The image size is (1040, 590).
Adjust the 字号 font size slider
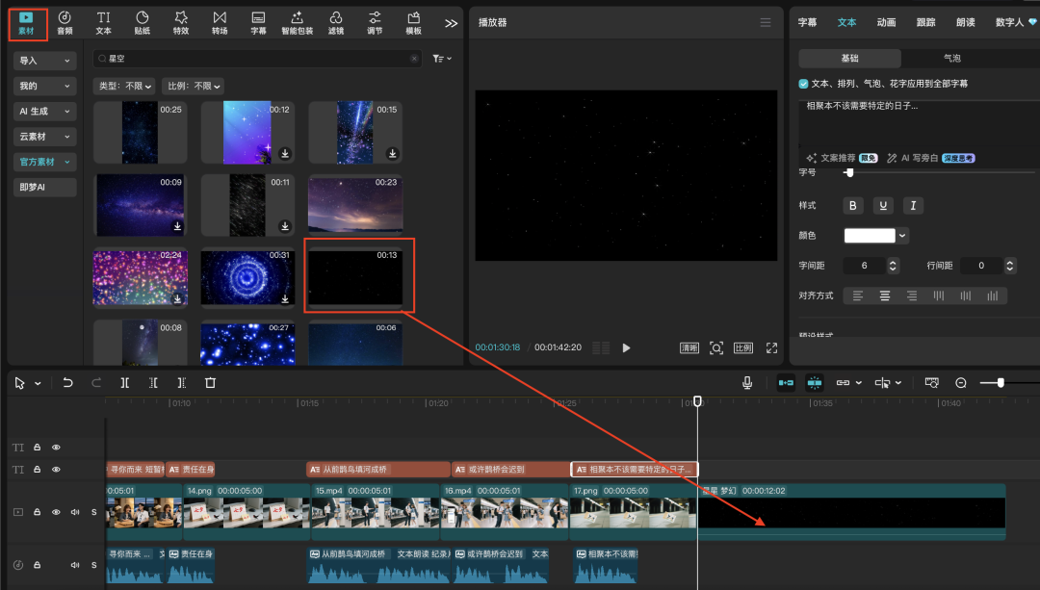pos(849,172)
